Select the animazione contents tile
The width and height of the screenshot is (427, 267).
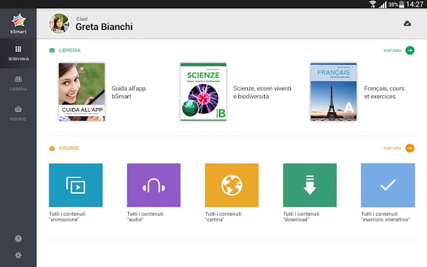click(x=76, y=185)
